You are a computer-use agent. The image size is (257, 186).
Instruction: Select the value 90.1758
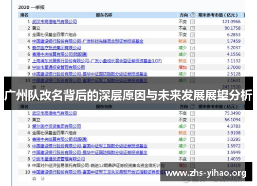[232, 28]
